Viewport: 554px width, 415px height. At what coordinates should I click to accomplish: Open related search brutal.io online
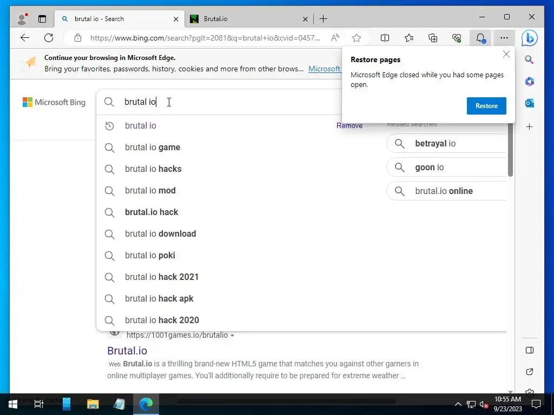(446, 191)
